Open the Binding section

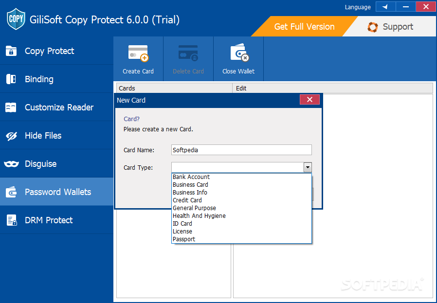(x=56, y=79)
